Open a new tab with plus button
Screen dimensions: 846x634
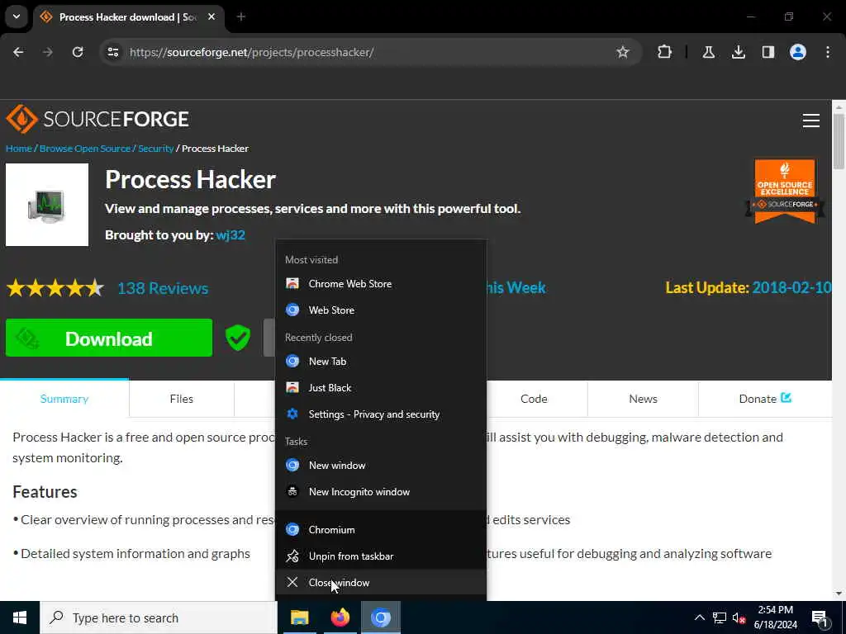click(x=240, y=17)
